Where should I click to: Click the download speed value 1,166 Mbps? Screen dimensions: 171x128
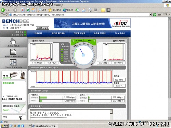(37, 63)
